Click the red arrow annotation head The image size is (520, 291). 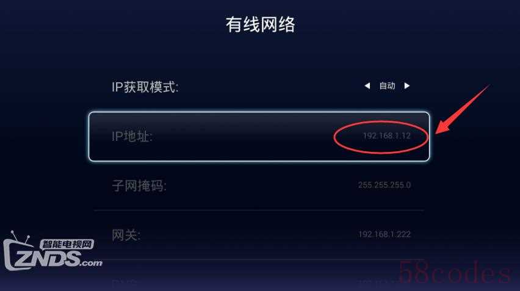tap(444, 126)
